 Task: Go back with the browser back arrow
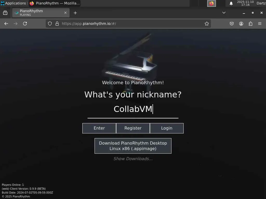6,24
